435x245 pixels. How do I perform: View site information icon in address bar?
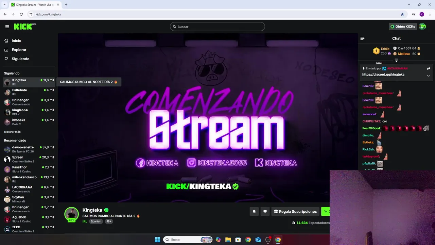[31, 14]
